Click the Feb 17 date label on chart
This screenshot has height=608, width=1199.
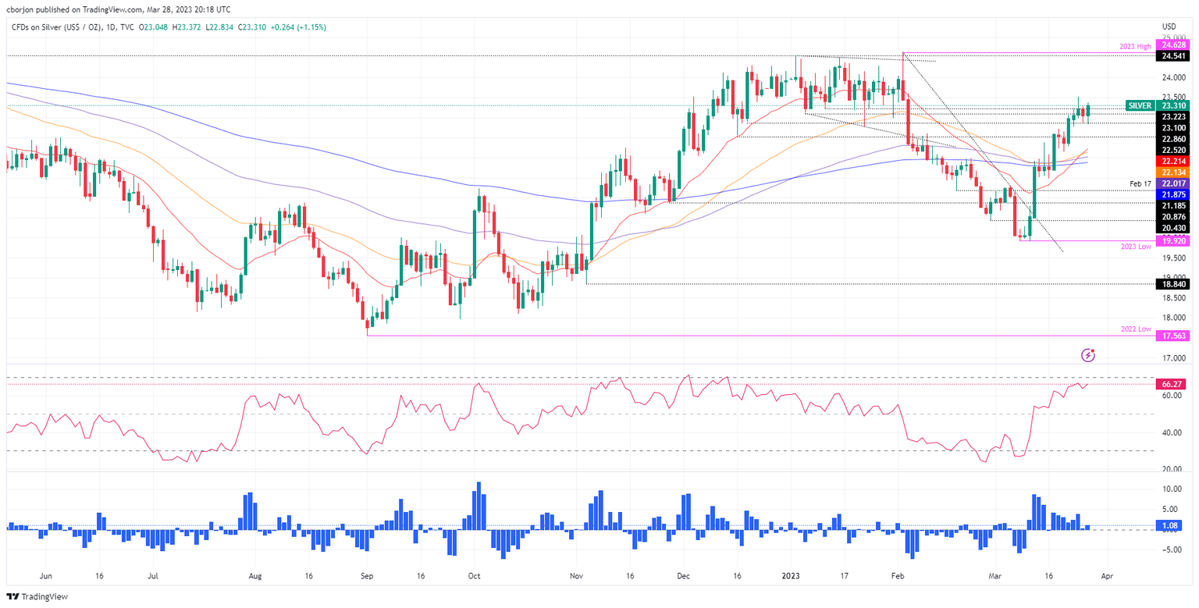1140,183
